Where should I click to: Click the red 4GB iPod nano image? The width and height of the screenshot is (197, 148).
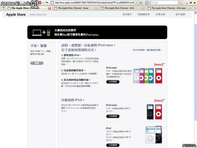[159, 76]
